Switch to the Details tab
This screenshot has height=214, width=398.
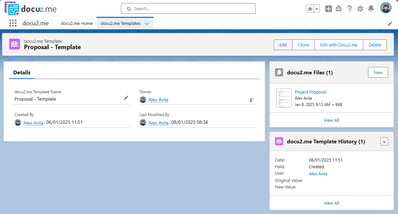[22, 73]
